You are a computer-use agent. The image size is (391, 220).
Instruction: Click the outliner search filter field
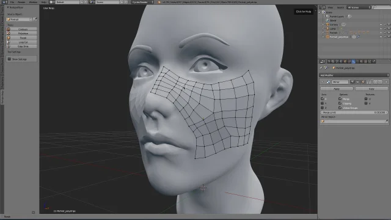(x=381, y=7)
